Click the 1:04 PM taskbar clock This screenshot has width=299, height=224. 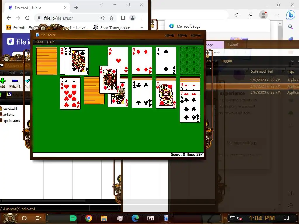pos(262,218)
